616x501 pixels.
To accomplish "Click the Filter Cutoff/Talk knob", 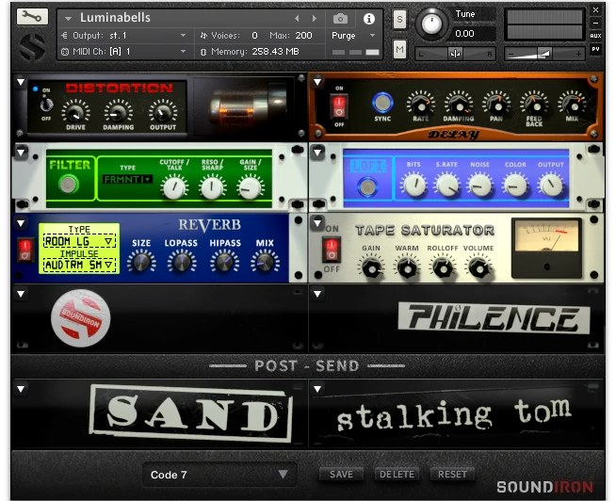I will point(174,187).
